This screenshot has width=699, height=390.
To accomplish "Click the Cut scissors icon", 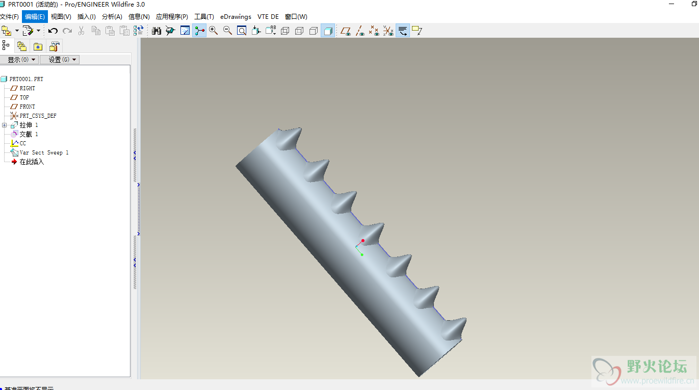I will tap(81, 31).
